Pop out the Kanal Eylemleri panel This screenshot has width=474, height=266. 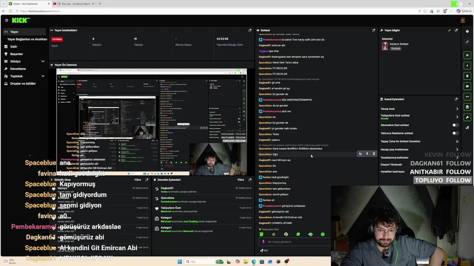[x=456, y=99]
